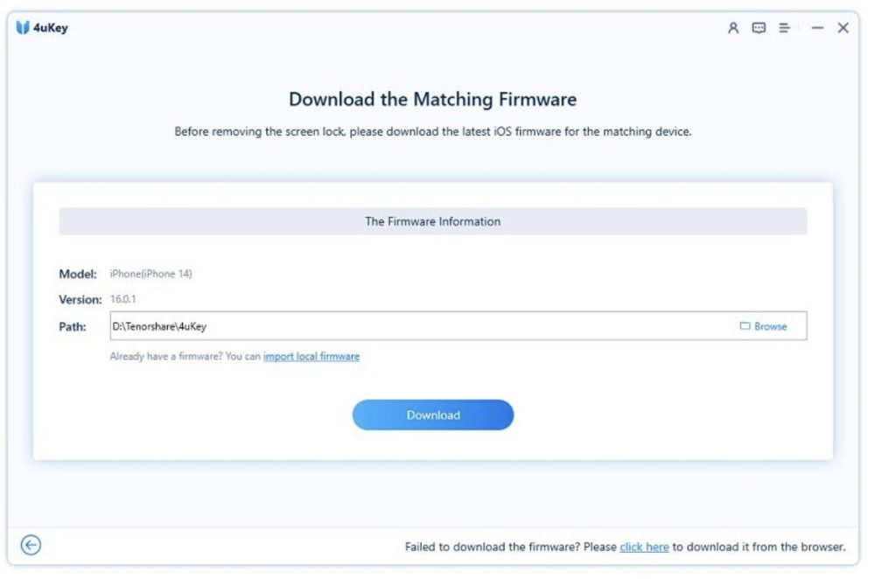Click the 4uKey app name text
This screenshot has width=896, height=579.
(x=52, y=28)
